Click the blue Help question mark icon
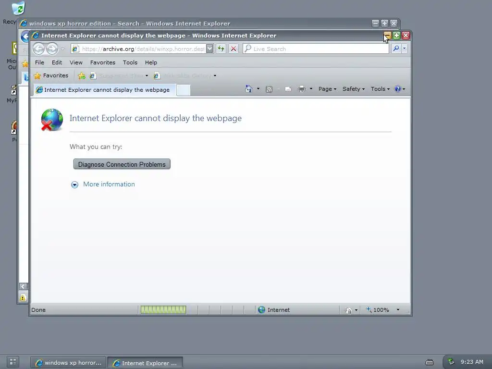 [x=398, y=89]
